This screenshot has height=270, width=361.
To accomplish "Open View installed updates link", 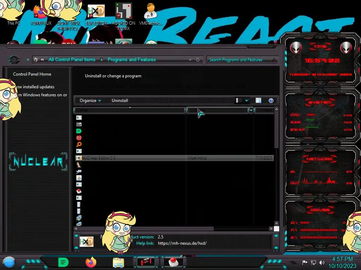I will (36, 87).
